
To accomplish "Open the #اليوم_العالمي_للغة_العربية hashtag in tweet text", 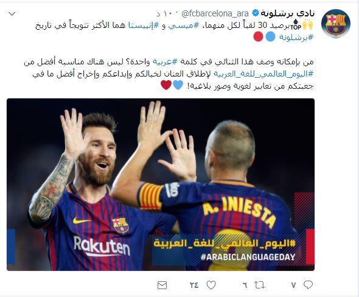I will (x=263, y=73).
